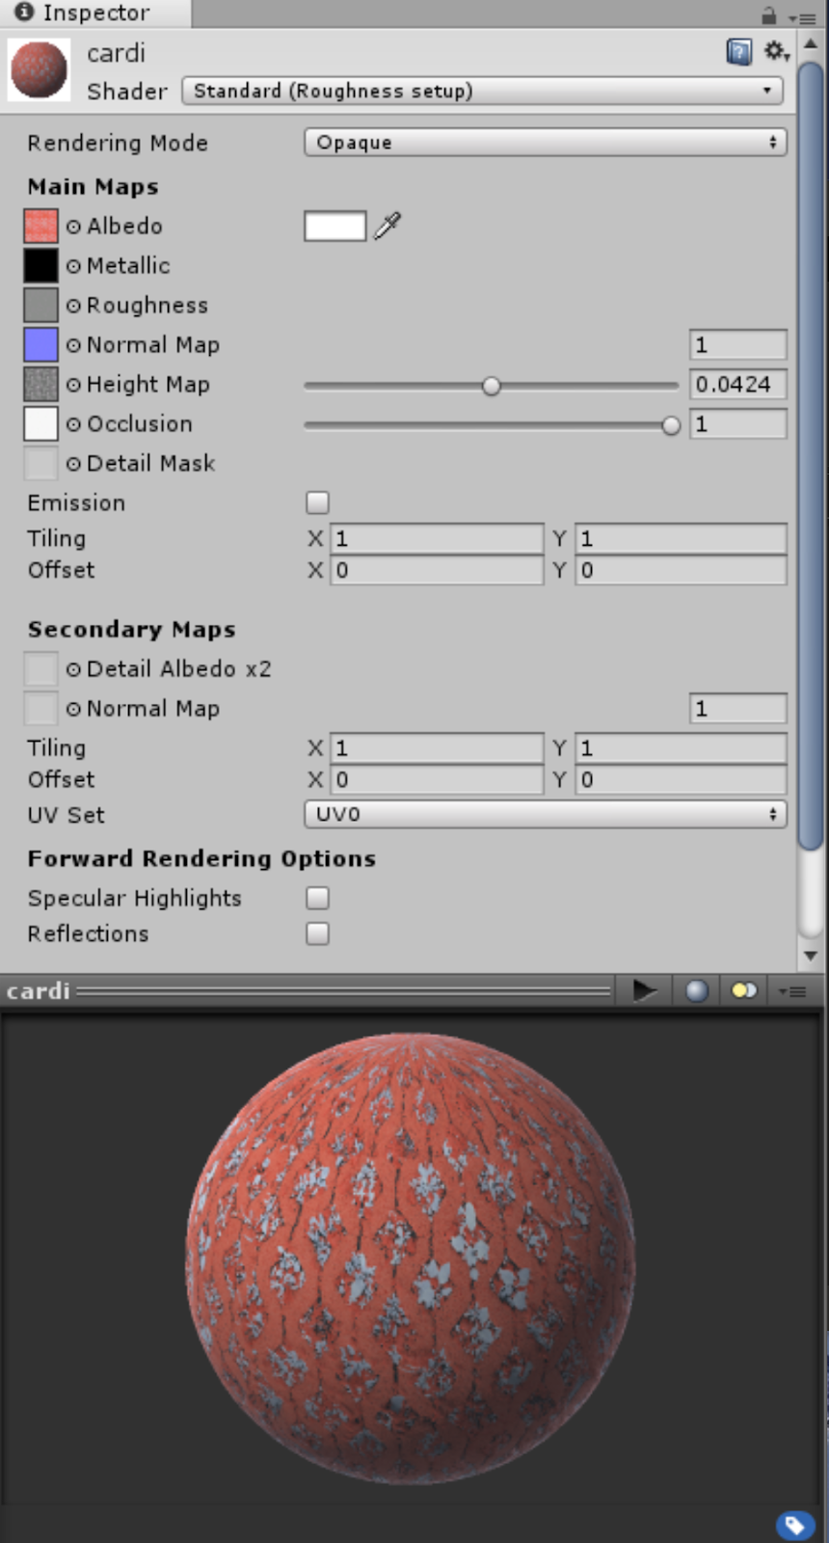Click the cardi material name
The height and width of the screenshot is (1543, 829).
[116, 53]
